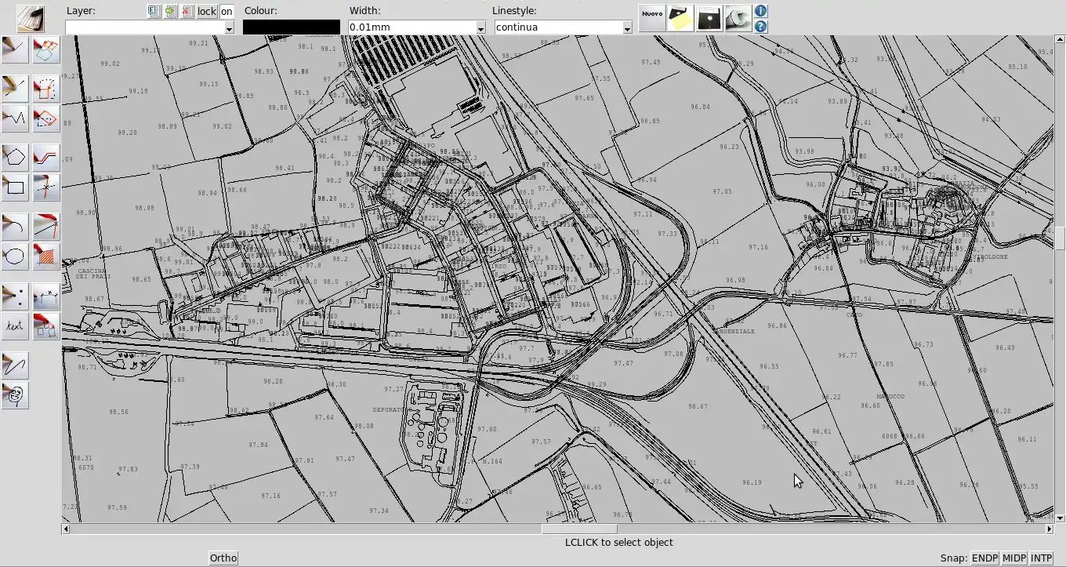Open the Linestyle dropdown

pyautogui.click(x=627, y=27)
